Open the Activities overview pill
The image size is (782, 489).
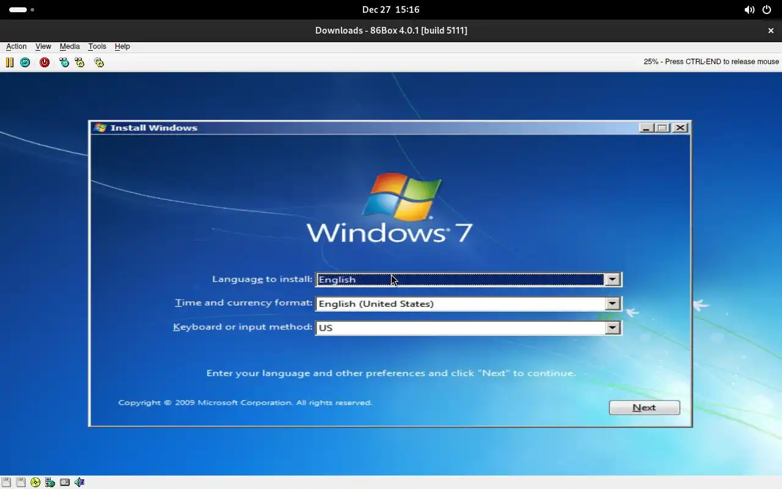[x=21, y=10]
